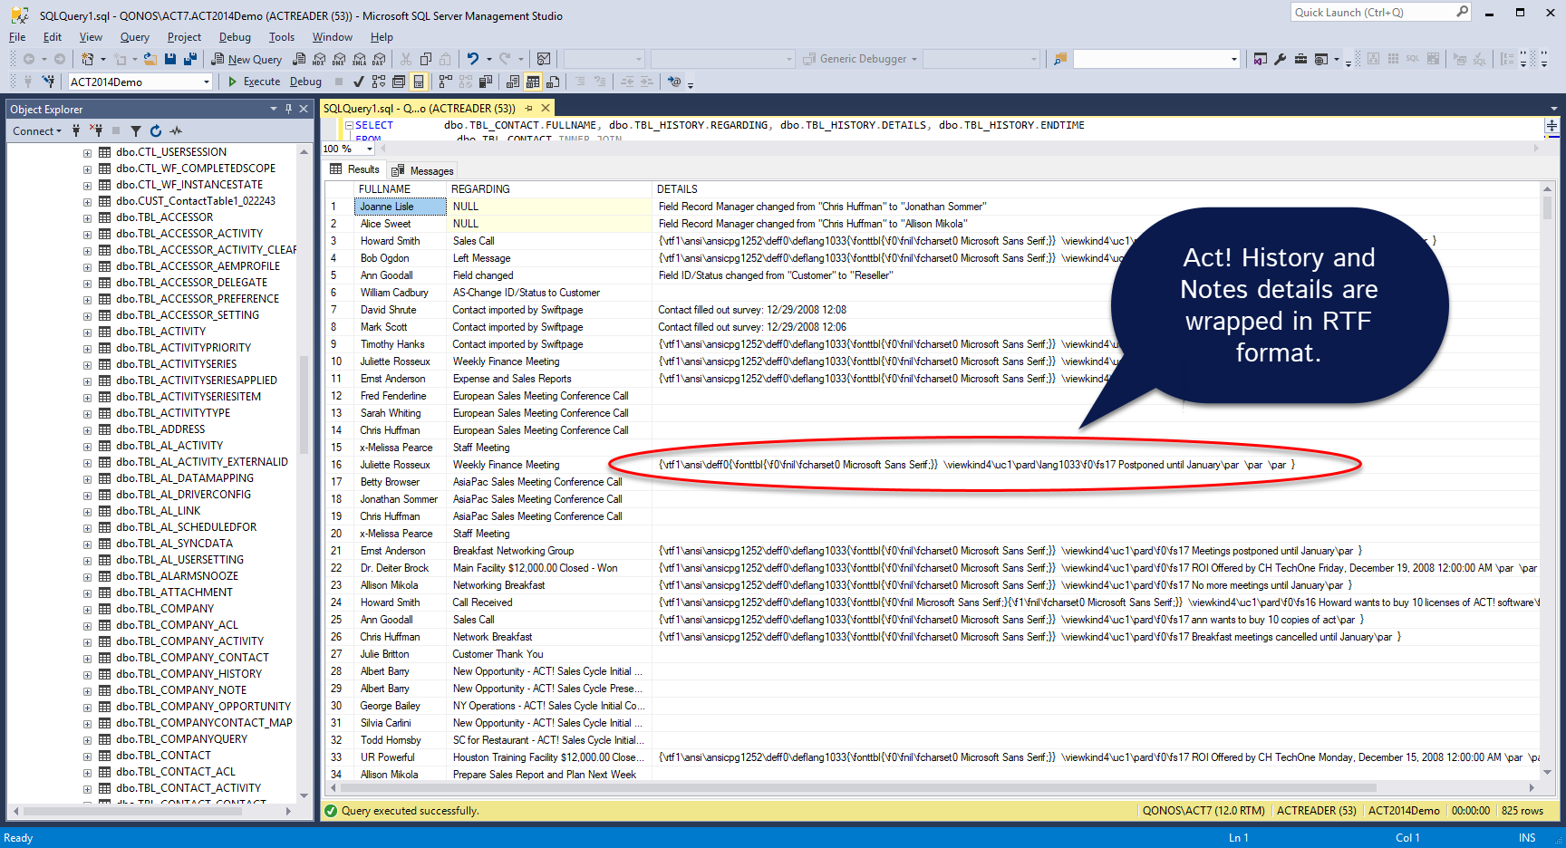Viewport: 1566px width, 848px height.
Task: Open the Properties wrench icon
Action: pos(1280,59)
